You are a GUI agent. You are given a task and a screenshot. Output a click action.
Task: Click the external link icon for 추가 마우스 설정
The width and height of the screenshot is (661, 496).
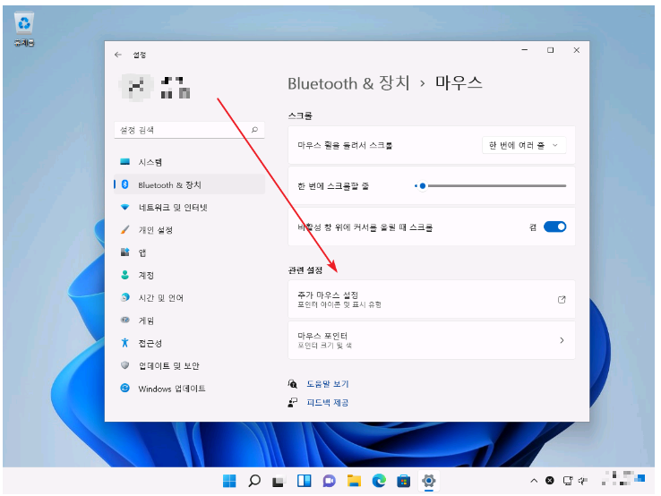click(x=562, y=300)
